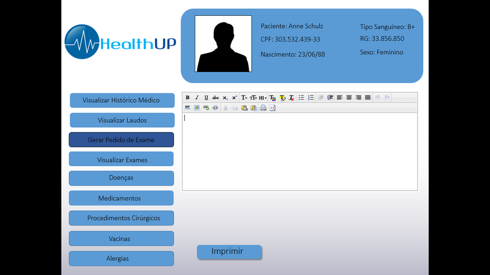Open the Visualizar Histórico Médico section
Image resolution: width=490 pixels, height=275 pixels.
(x=121, y=100)
